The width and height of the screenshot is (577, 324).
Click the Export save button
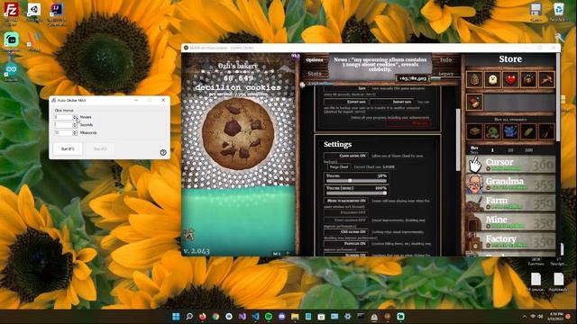(x=346, y=102)
